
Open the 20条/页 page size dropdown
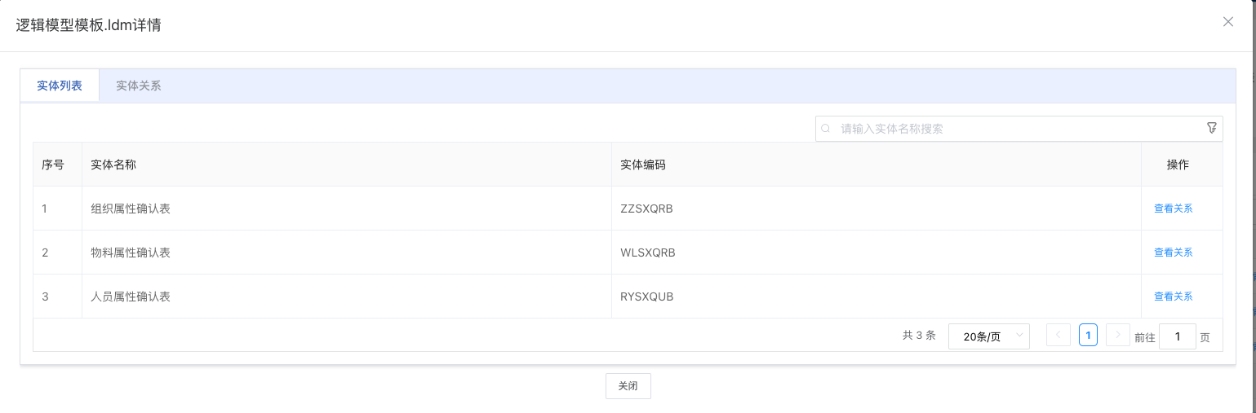tap(988, 336)
